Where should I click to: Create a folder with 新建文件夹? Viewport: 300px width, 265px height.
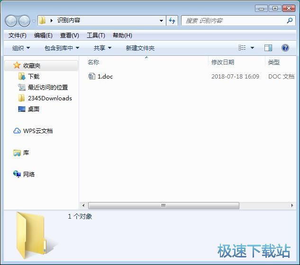pos(140,48)
